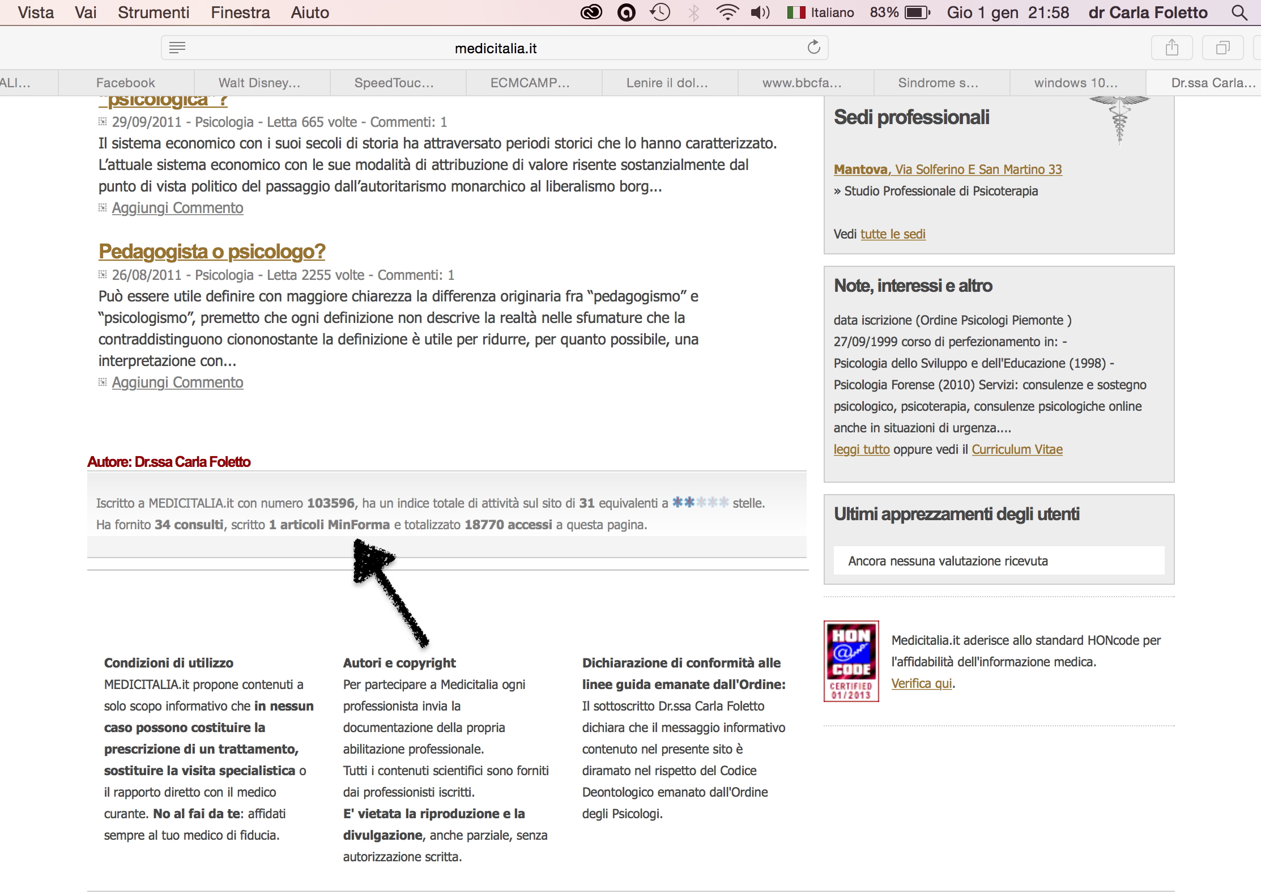Click the Safari share button

coord(1172,48)
